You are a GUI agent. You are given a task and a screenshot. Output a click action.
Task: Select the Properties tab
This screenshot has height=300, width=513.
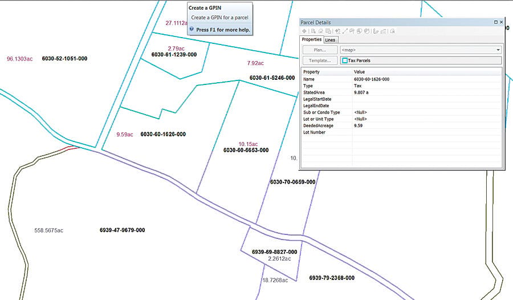pos(311,39)
